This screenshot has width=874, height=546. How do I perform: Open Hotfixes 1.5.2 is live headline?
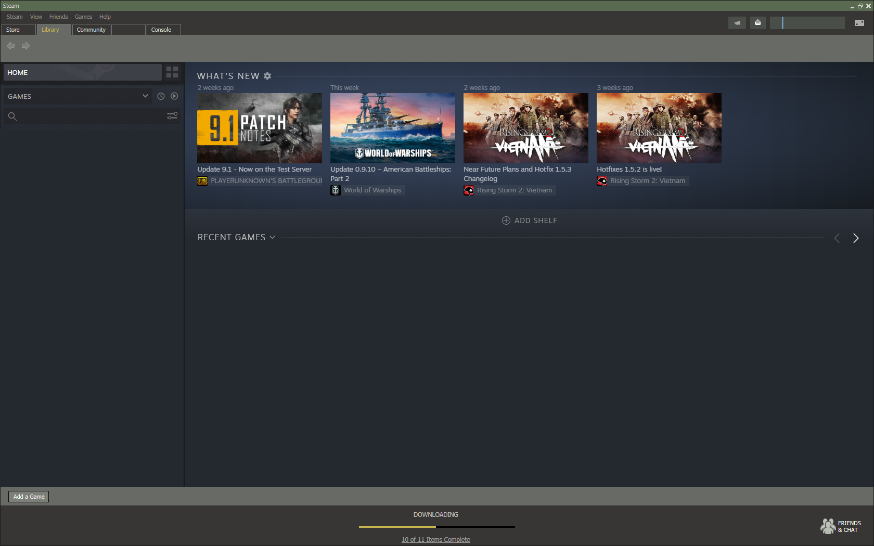coord(629,170)
